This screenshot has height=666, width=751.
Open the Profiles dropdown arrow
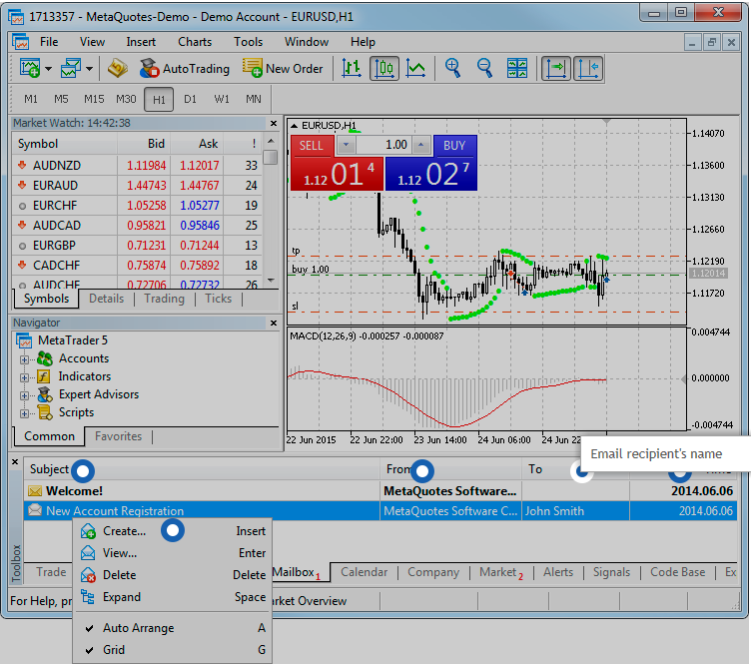[x=89, y=69]
